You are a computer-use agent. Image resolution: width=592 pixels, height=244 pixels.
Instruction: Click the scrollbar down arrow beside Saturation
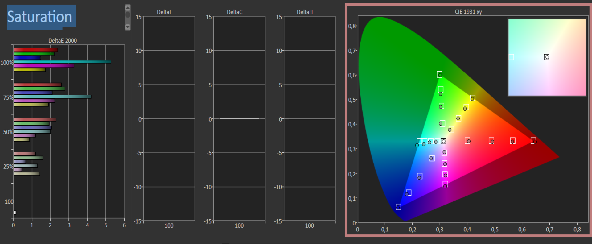coord(128,27)
